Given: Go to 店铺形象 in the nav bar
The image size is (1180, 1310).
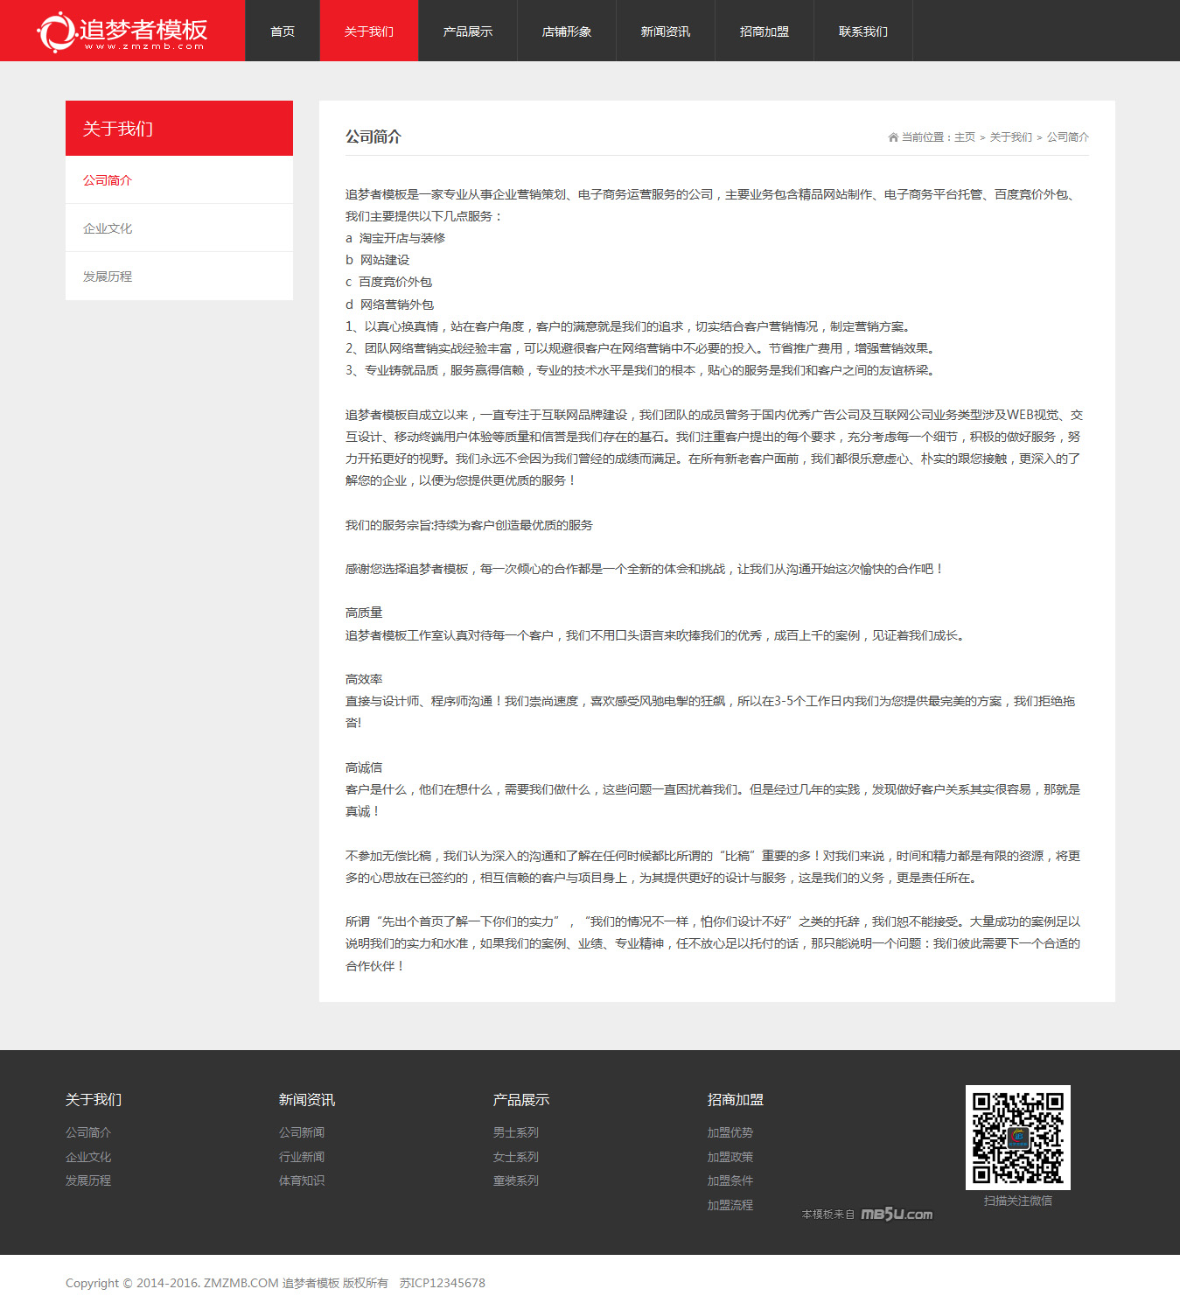Looking at the screenshot, I should 567,32.
